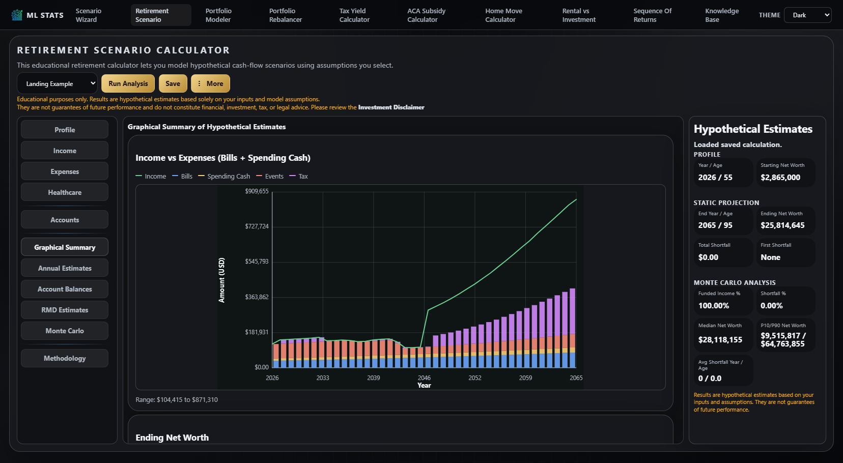Open the Accounts section
This screenshot has height=463, width=843.
click(x=65, y=220)
